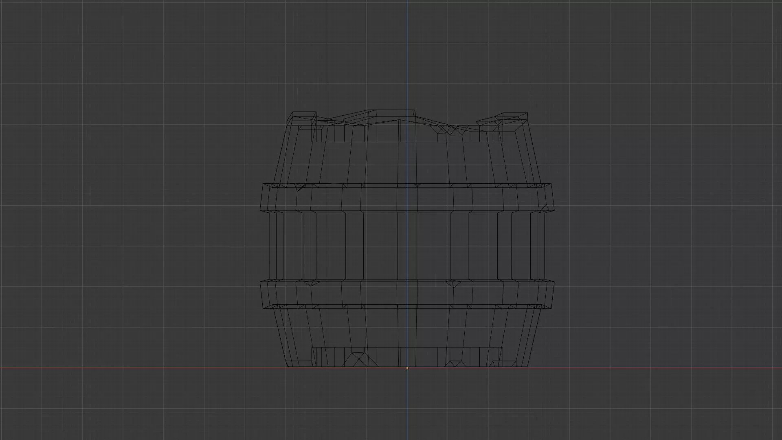The height and width of the screenshot is (440, 782).
Task: Click the upper hoop ring of the barrel wireframe
Action: (x=407, y=198)
